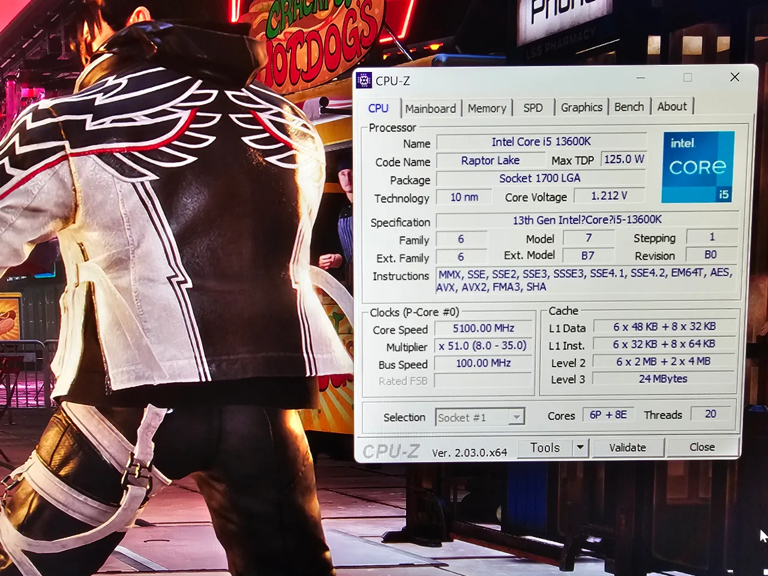Click the Model value '7'
Viewport: 768px width, 576px height.
pyautogui.click(x=589, y=238)
